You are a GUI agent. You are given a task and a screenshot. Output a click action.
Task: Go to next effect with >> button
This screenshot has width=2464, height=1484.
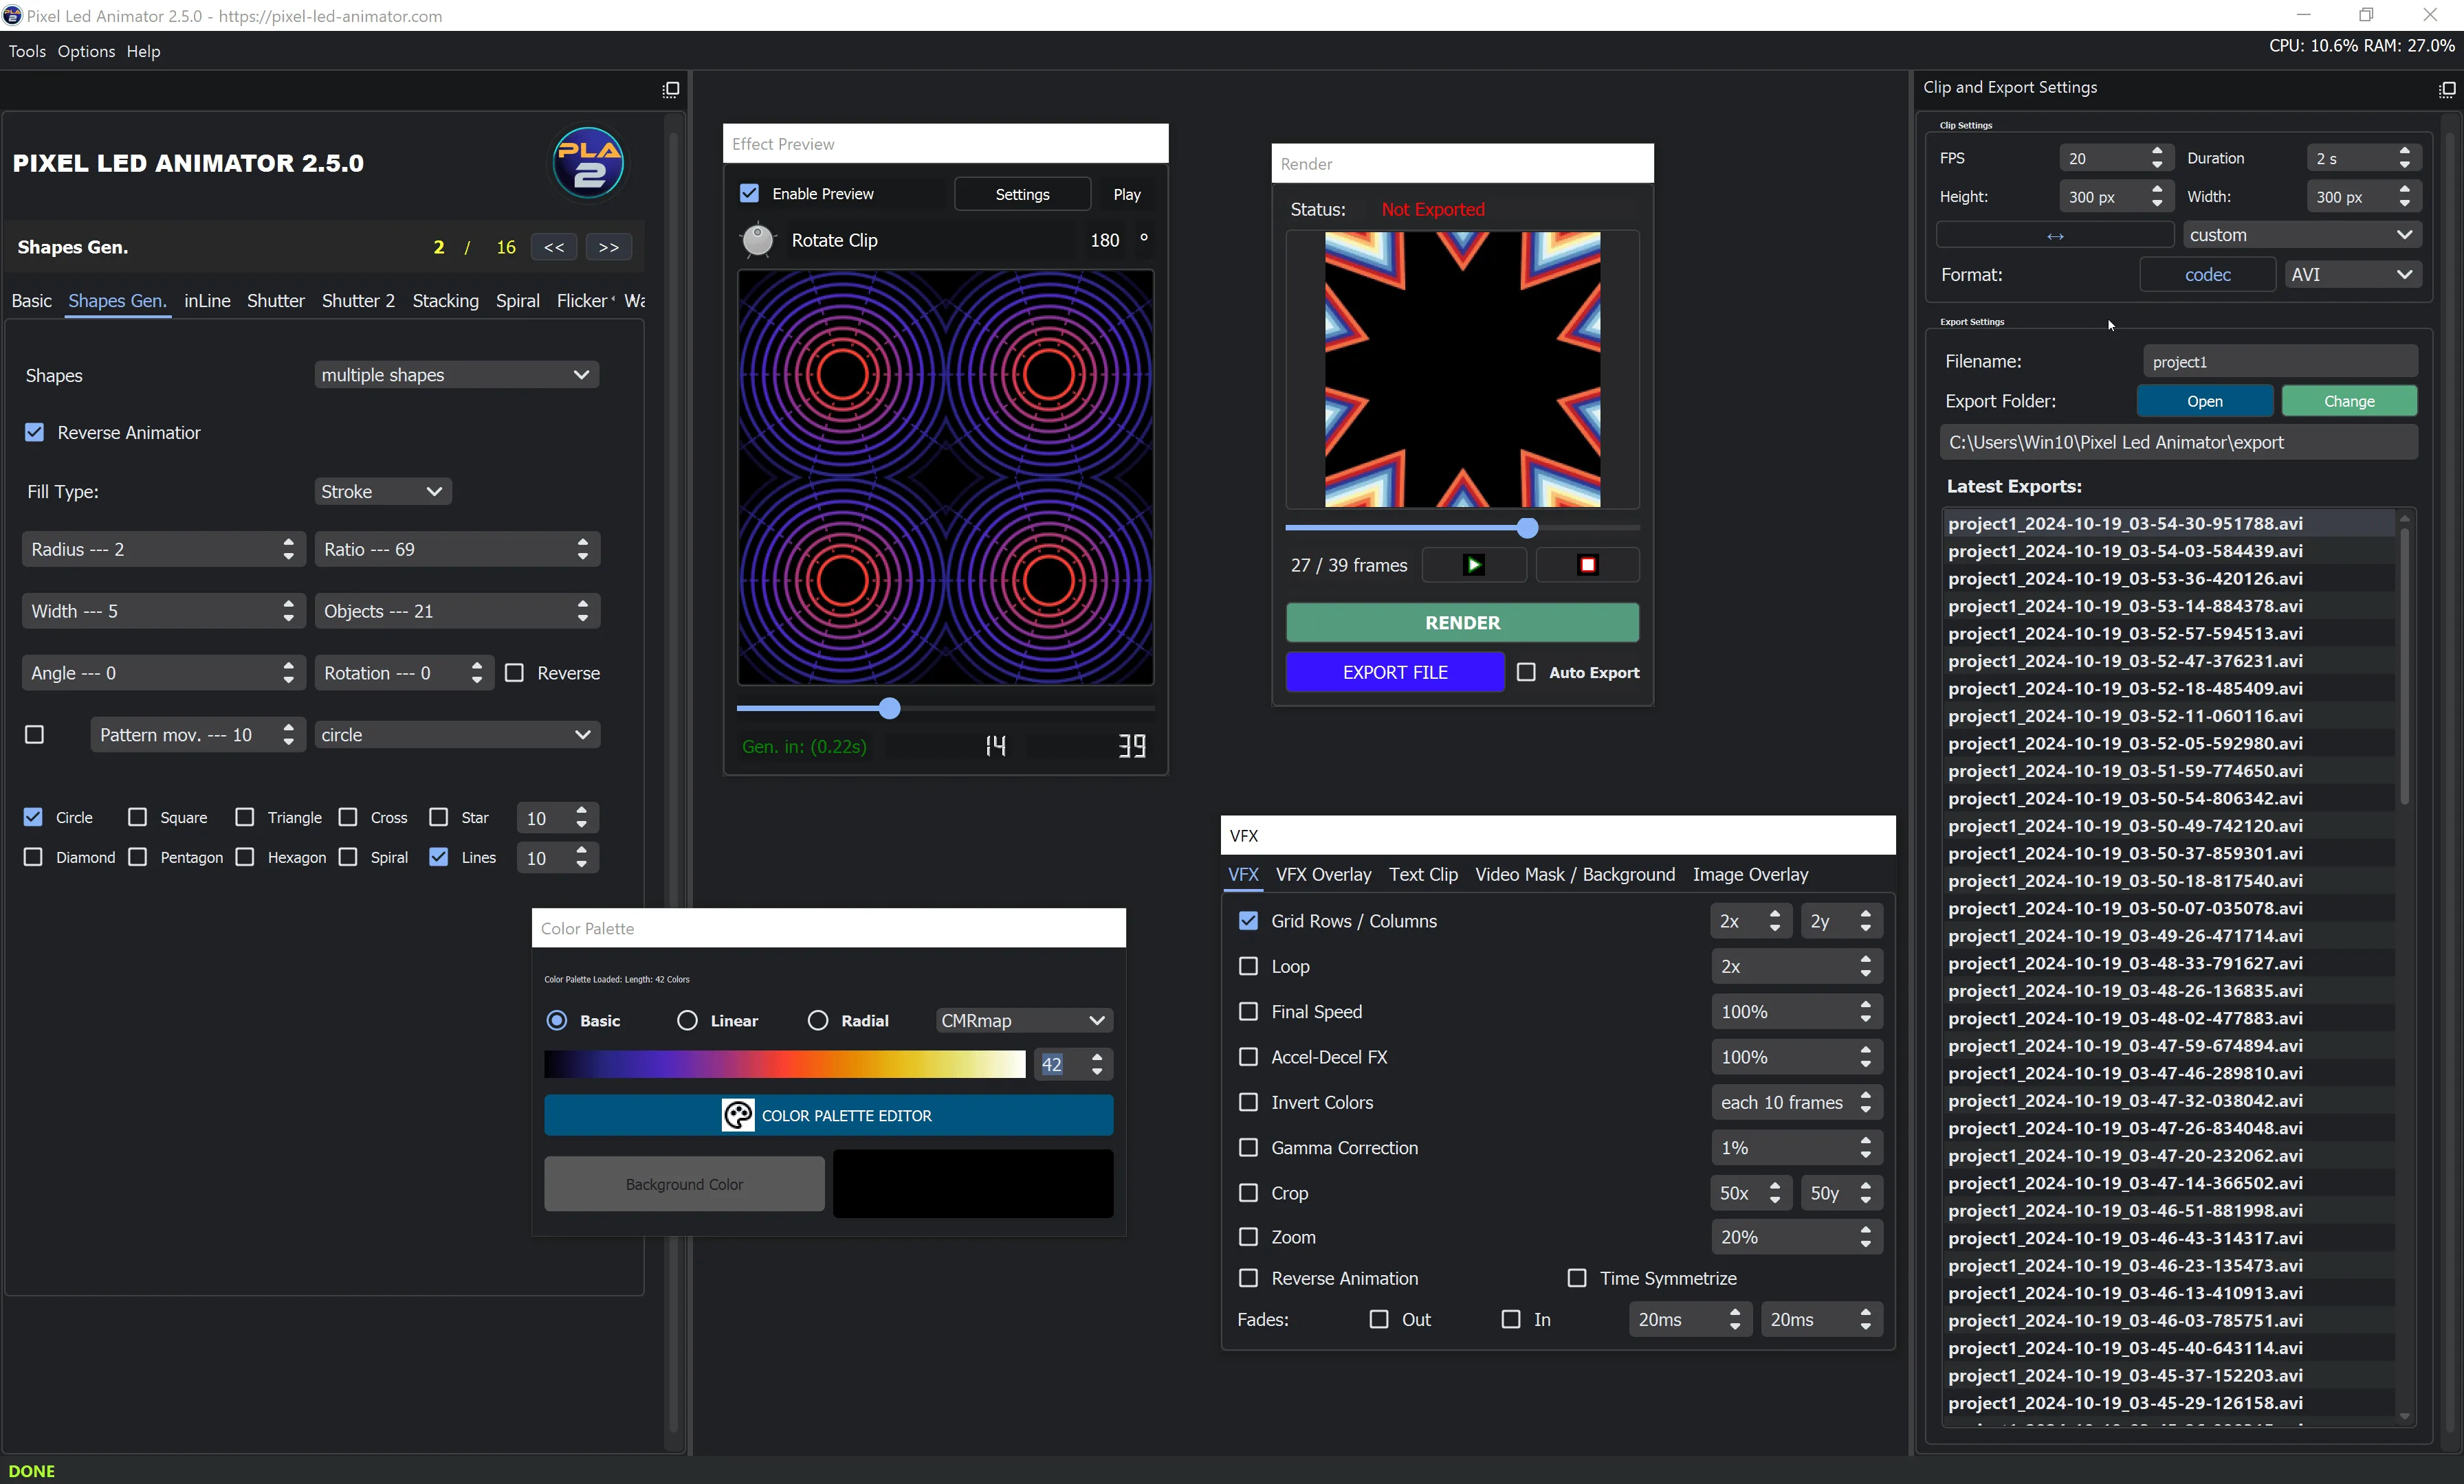609,247
